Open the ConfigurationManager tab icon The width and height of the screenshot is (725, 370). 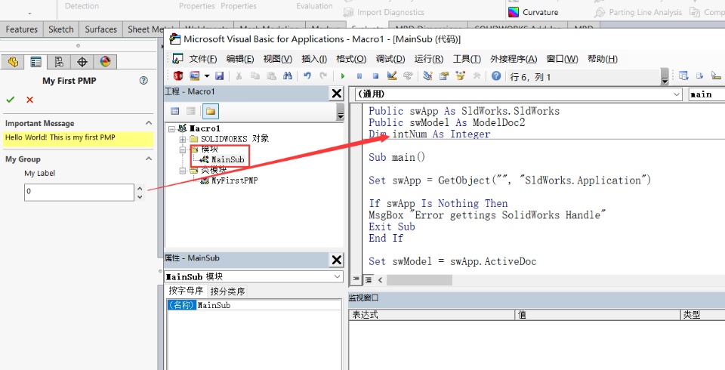pos(59,62)
